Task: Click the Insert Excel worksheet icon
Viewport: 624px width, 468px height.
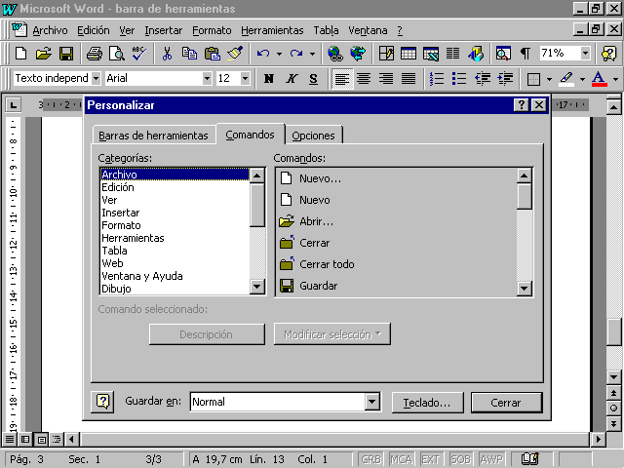Action: [431, 54]
